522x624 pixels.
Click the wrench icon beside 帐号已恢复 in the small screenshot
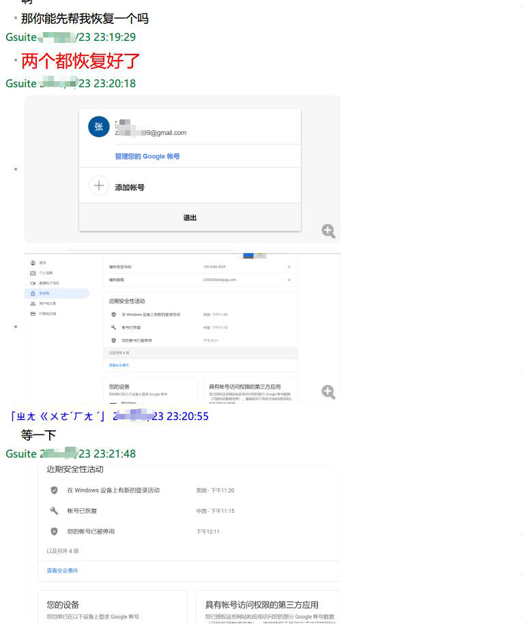(113, 327)
